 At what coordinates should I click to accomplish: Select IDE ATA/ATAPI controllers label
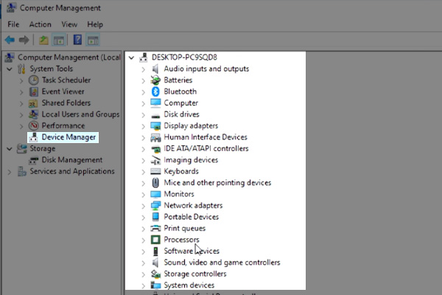(206, 148)
